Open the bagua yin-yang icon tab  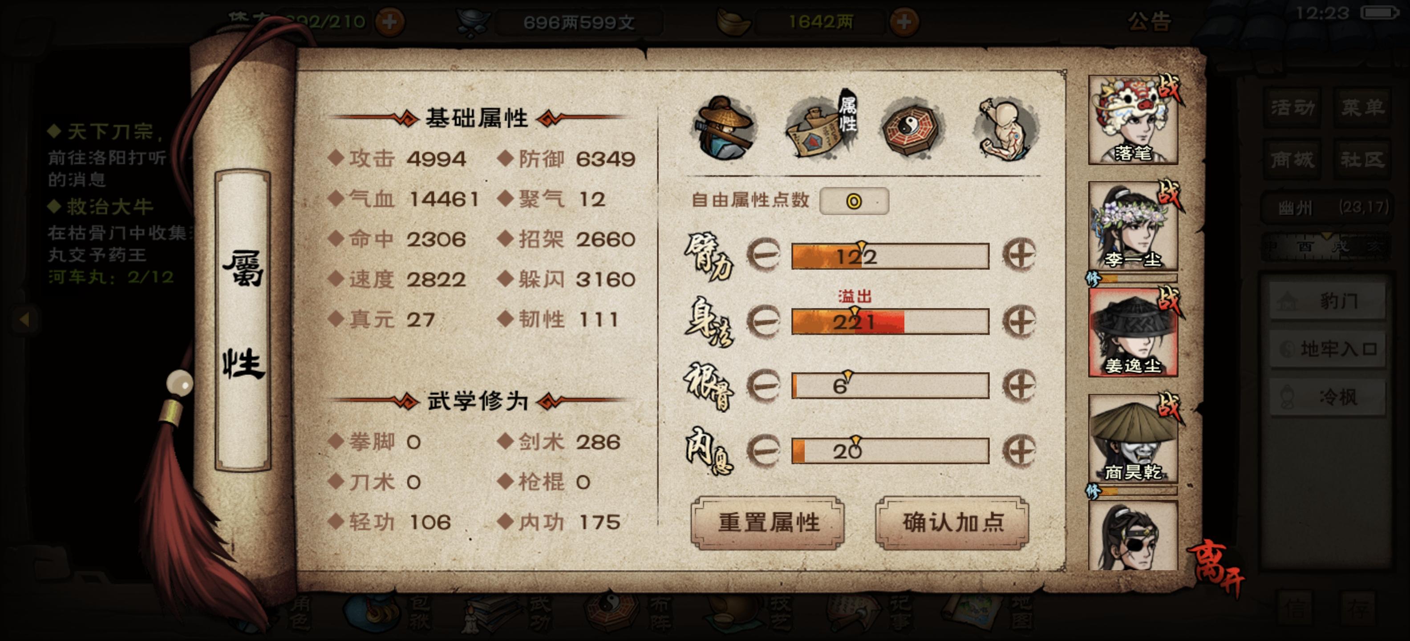912,128
